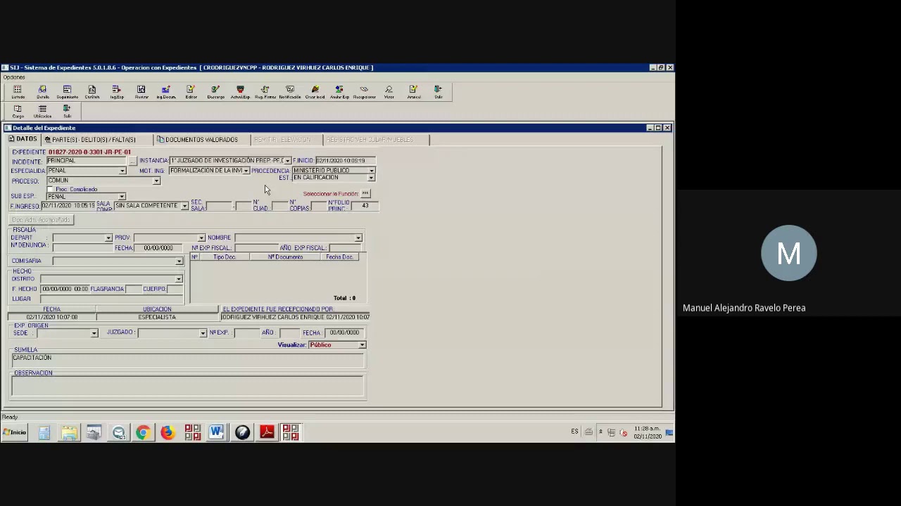Expand the ESPECIALIDAD dropdown
This screenshot has height=506, width=901.
tap(122, 171)
